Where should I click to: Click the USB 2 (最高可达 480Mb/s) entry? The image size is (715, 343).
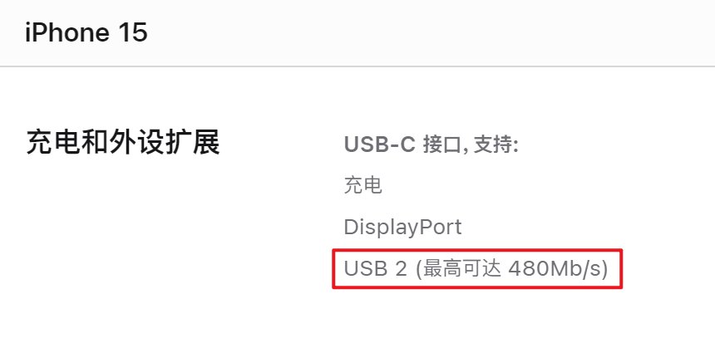coord(476,269)
